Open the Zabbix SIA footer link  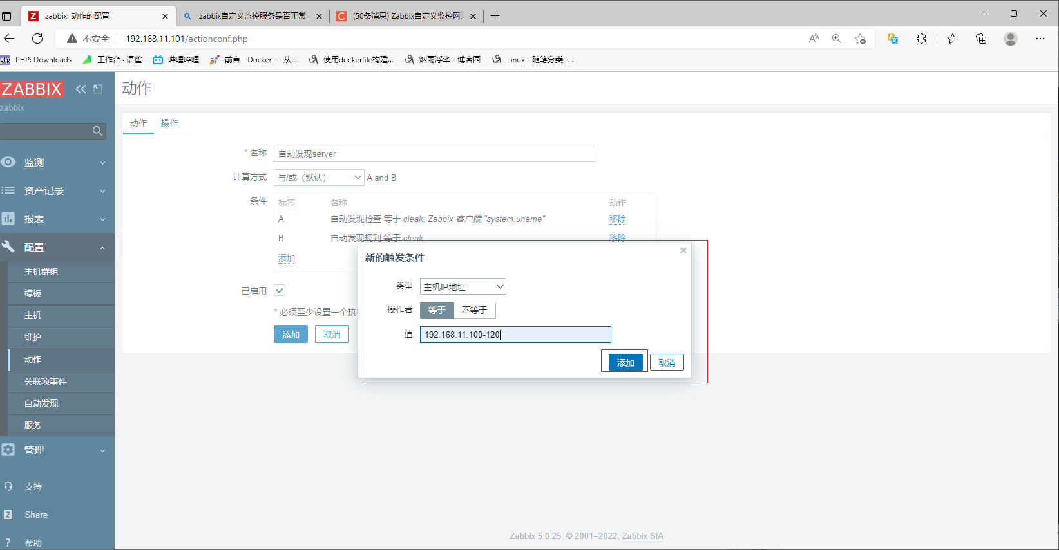(x=642, y=536)
